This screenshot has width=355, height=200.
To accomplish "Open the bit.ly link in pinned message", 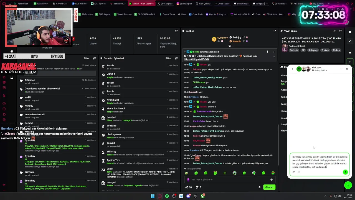I will coord(196,59).
